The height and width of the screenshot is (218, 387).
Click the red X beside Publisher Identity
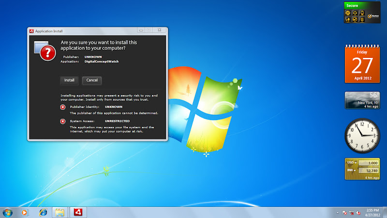(x=63, y=107)
